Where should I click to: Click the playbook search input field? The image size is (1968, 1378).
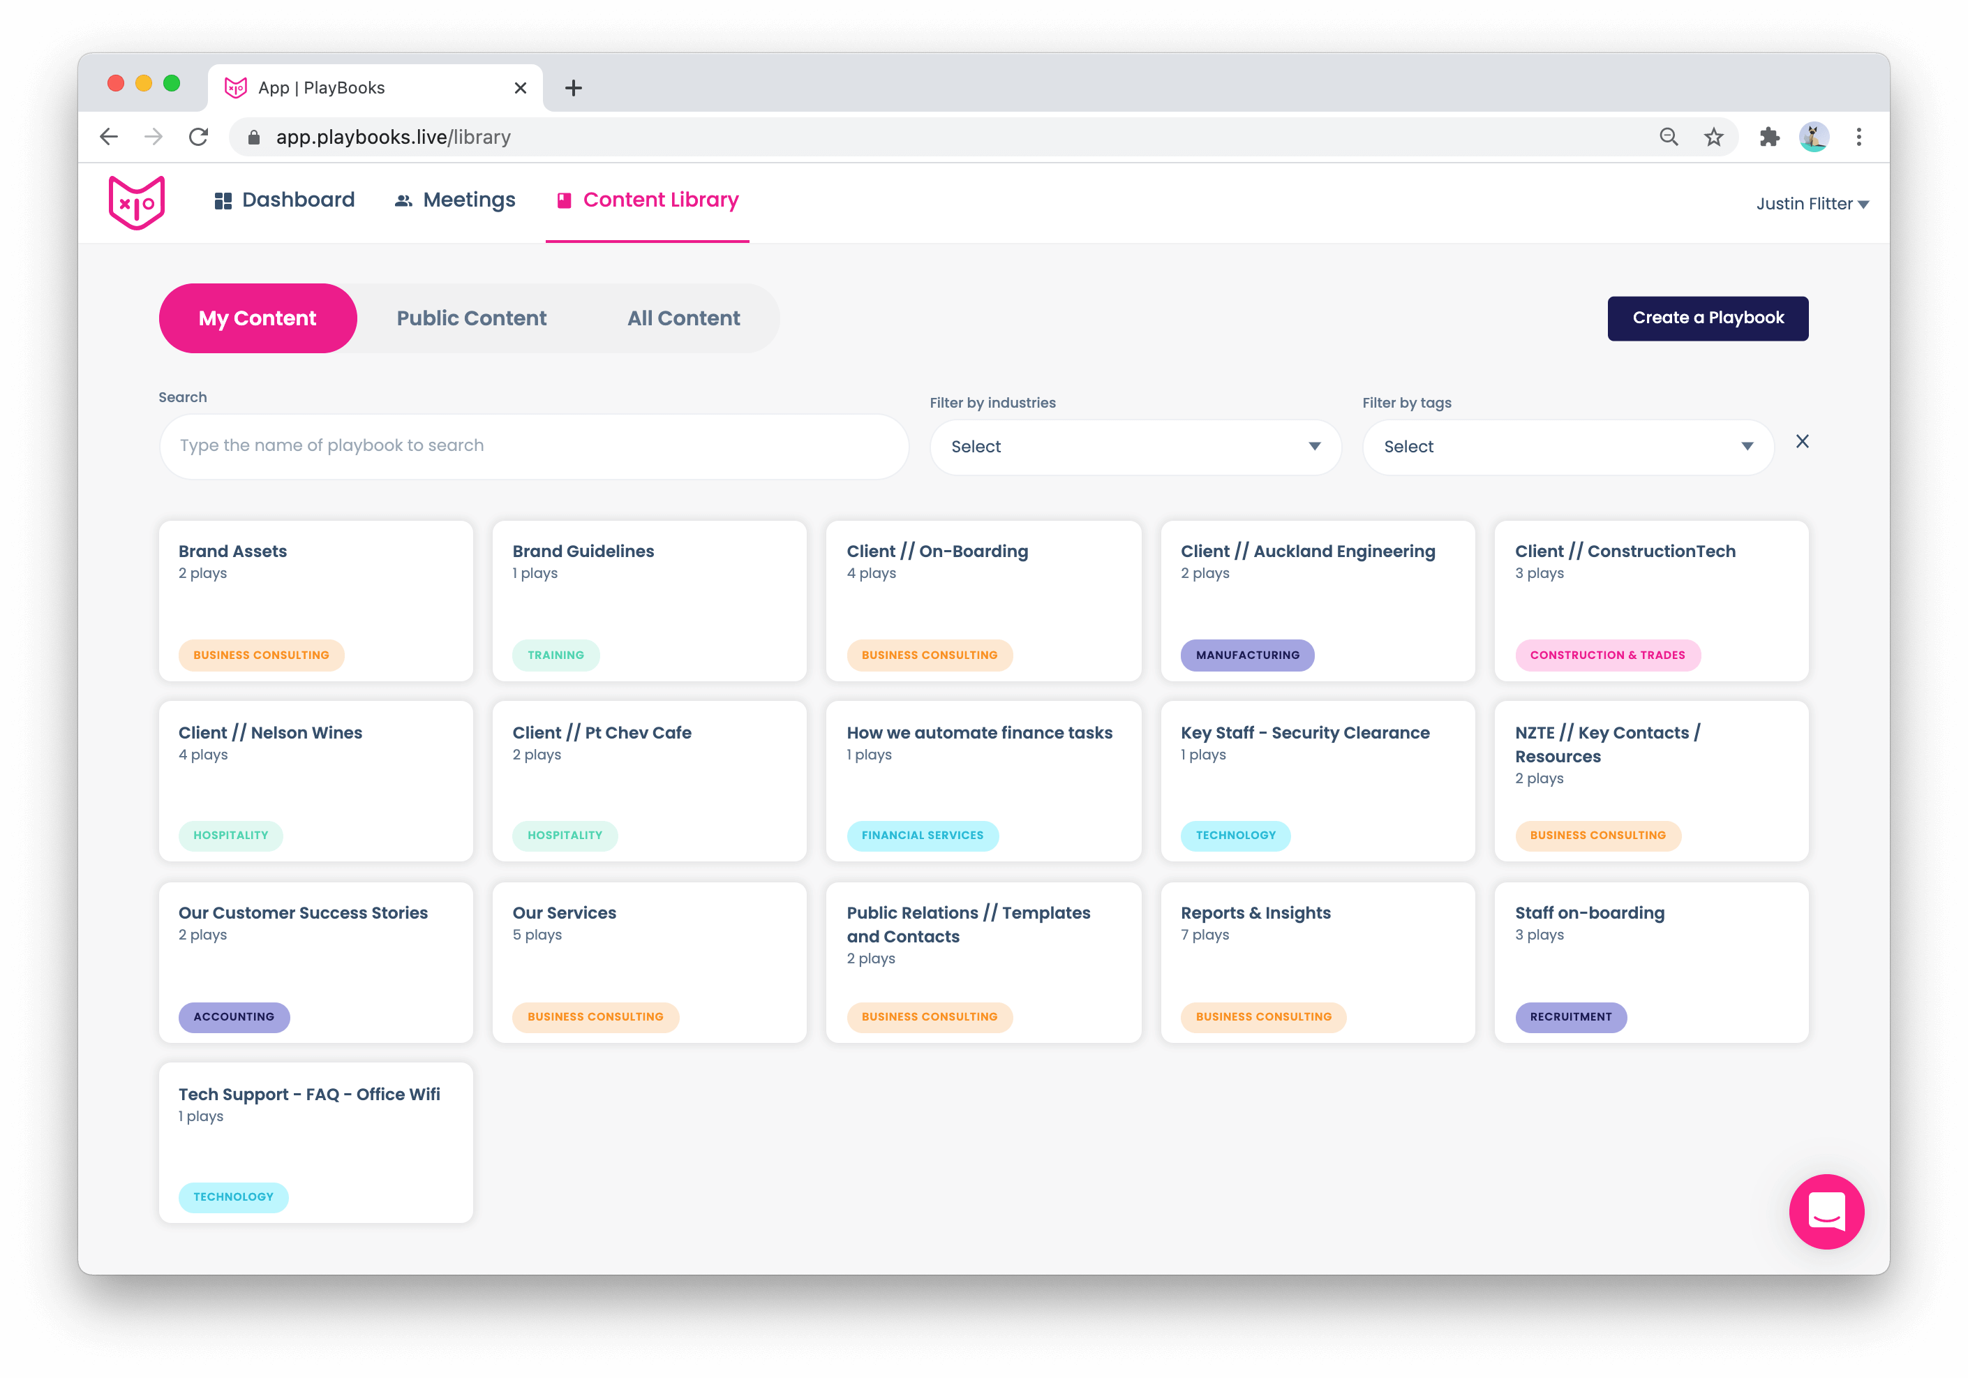[533, 446]
